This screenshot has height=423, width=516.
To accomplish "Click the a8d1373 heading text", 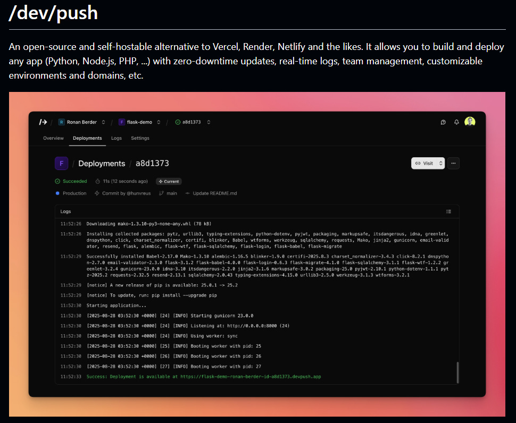I will coord(152,163).
